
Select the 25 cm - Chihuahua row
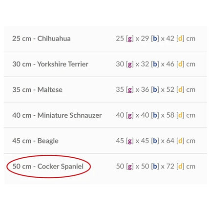click(105, 39)
